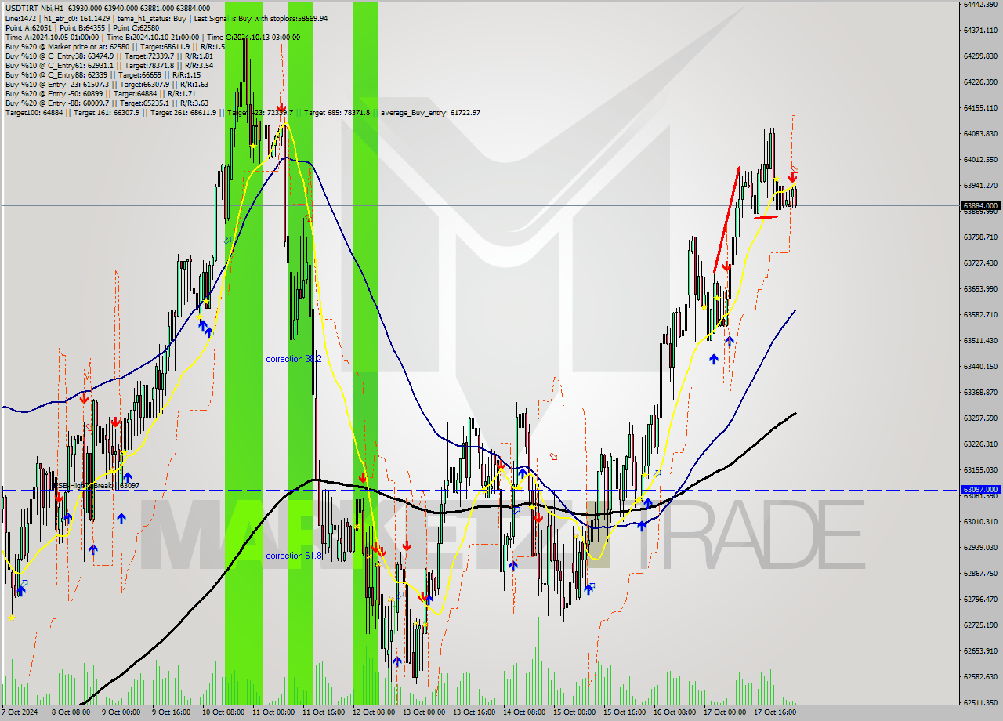This screenshot has height=721, width=1003.
Task: Click the '15 Oct 16:00' time axis label
Action: pyautogui.click(x=624, y=712)
